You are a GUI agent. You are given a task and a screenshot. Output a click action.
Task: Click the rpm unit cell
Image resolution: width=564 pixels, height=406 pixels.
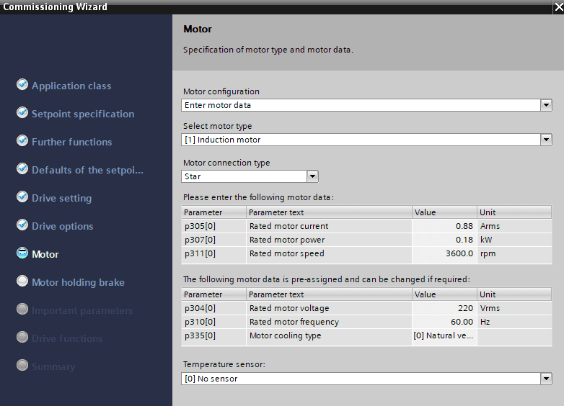click(514, 253)
